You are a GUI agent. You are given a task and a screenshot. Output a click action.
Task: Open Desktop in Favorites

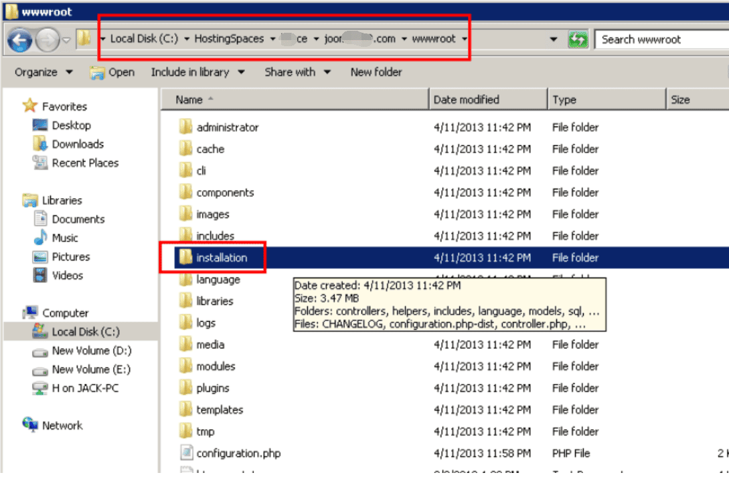tap(62, 126)
